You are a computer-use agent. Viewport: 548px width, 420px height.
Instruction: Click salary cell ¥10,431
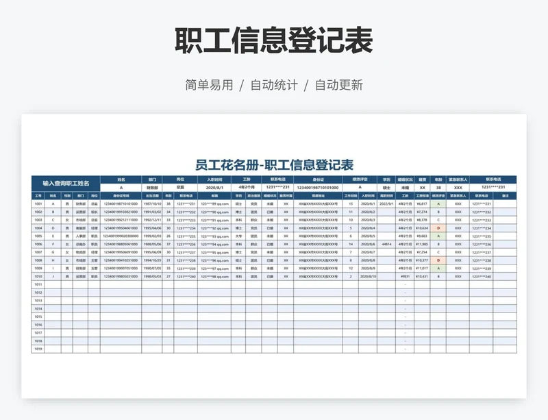coord(422,276)
